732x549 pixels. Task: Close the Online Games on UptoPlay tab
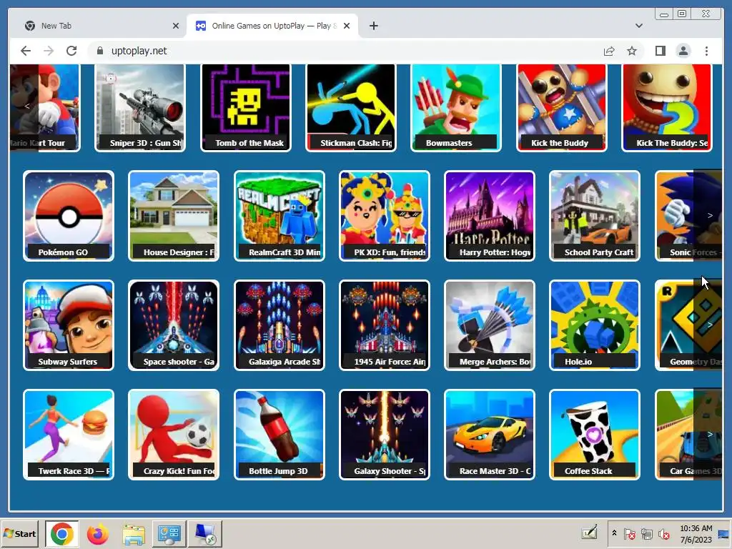click(x=347, y=26)
